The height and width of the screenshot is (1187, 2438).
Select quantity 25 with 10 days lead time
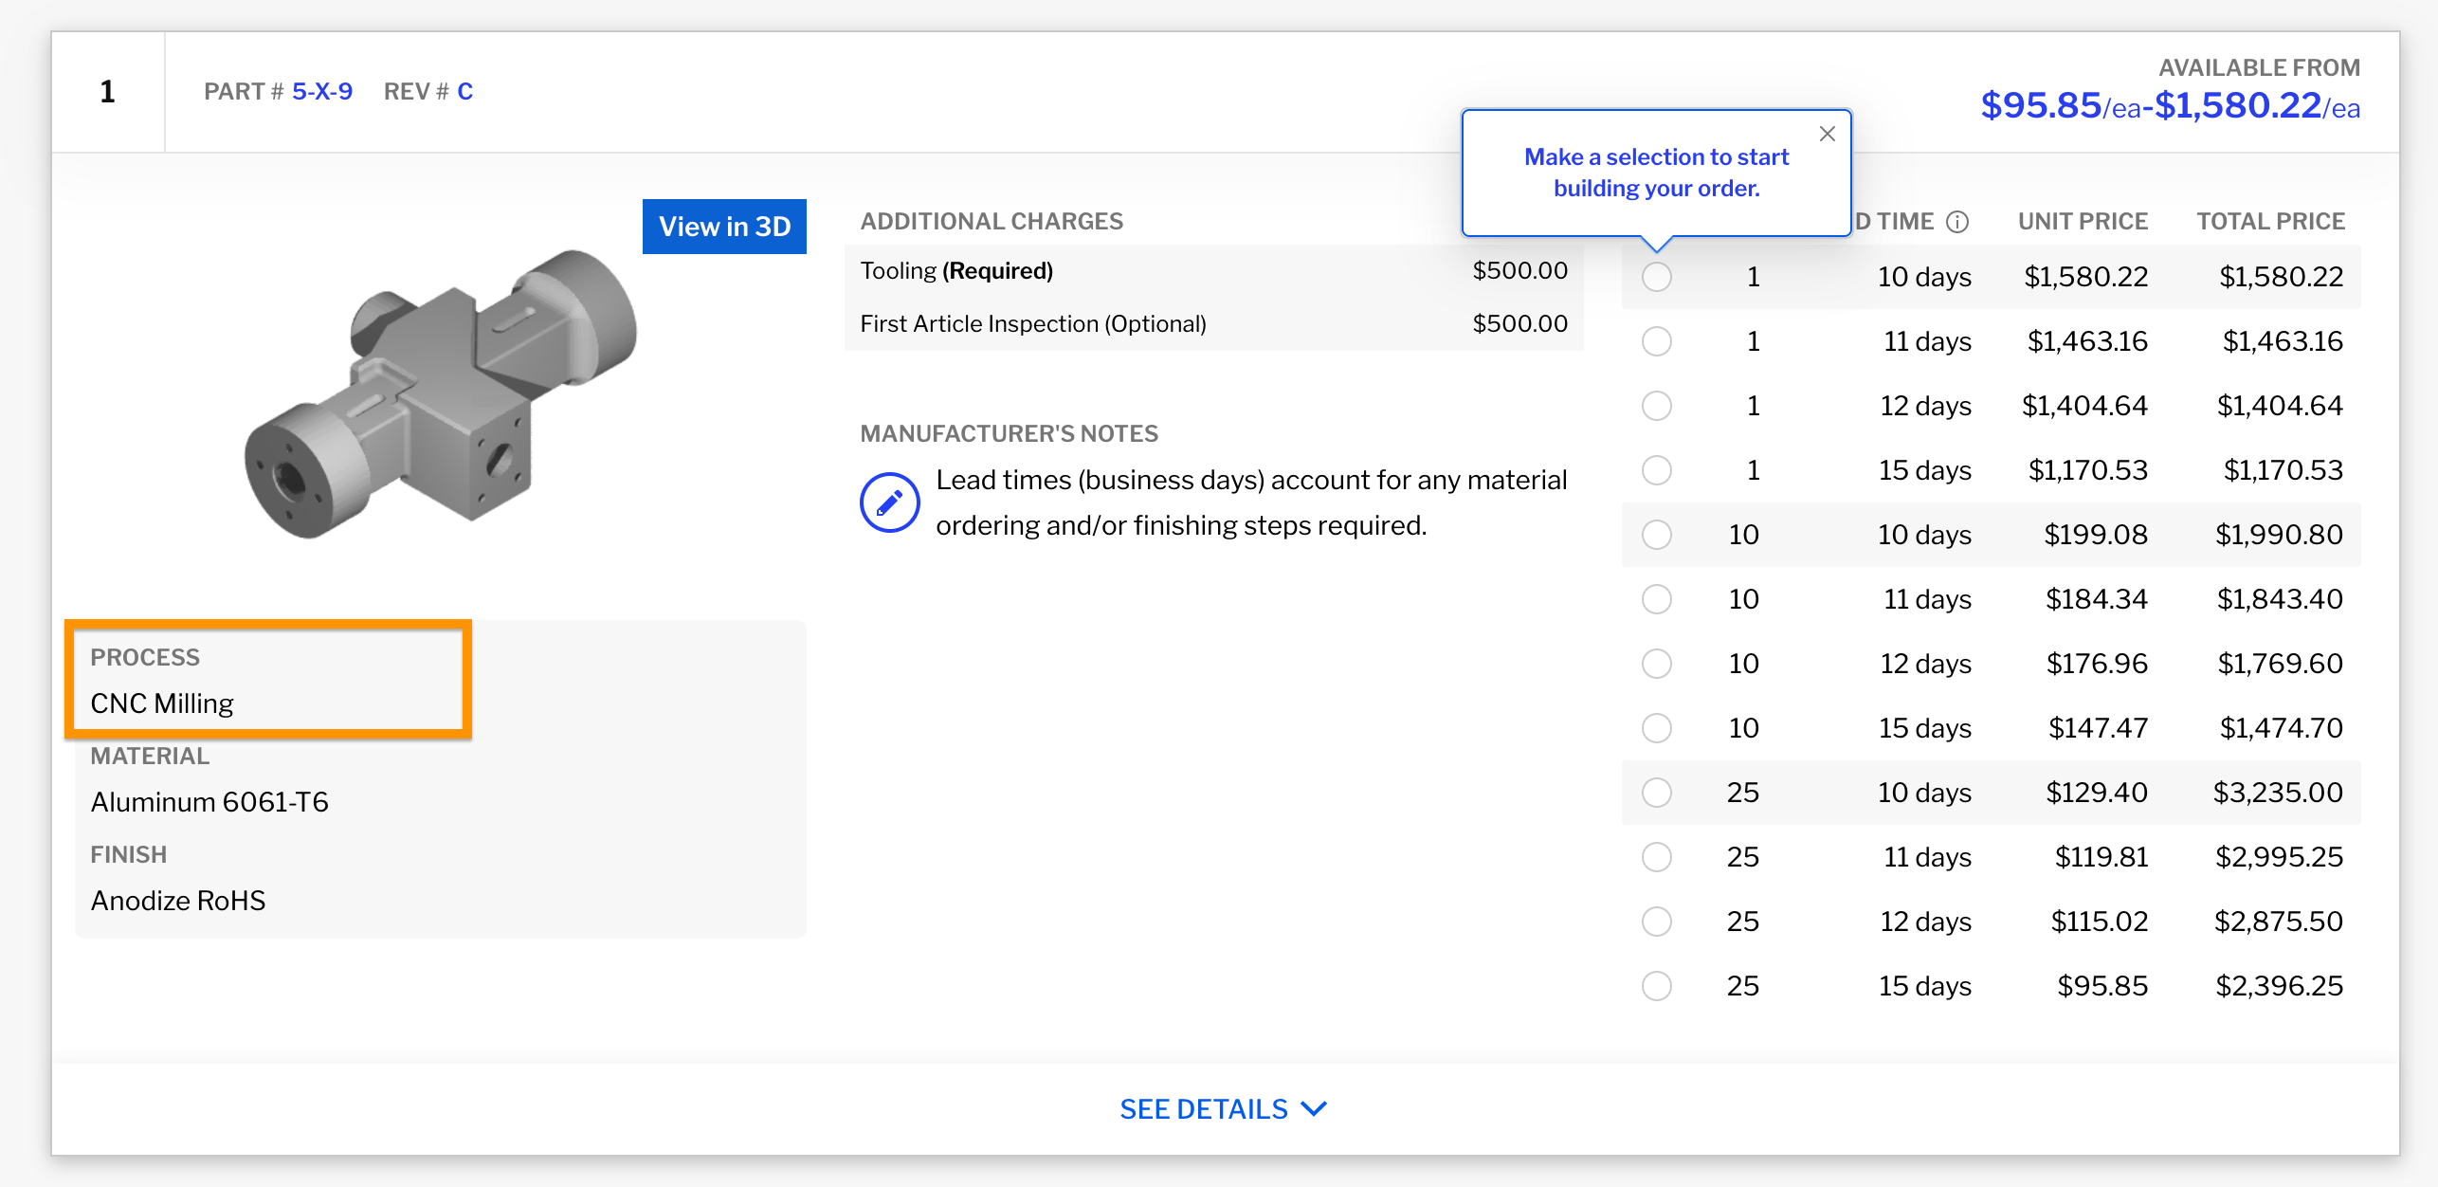click(x=1657, y=793)
